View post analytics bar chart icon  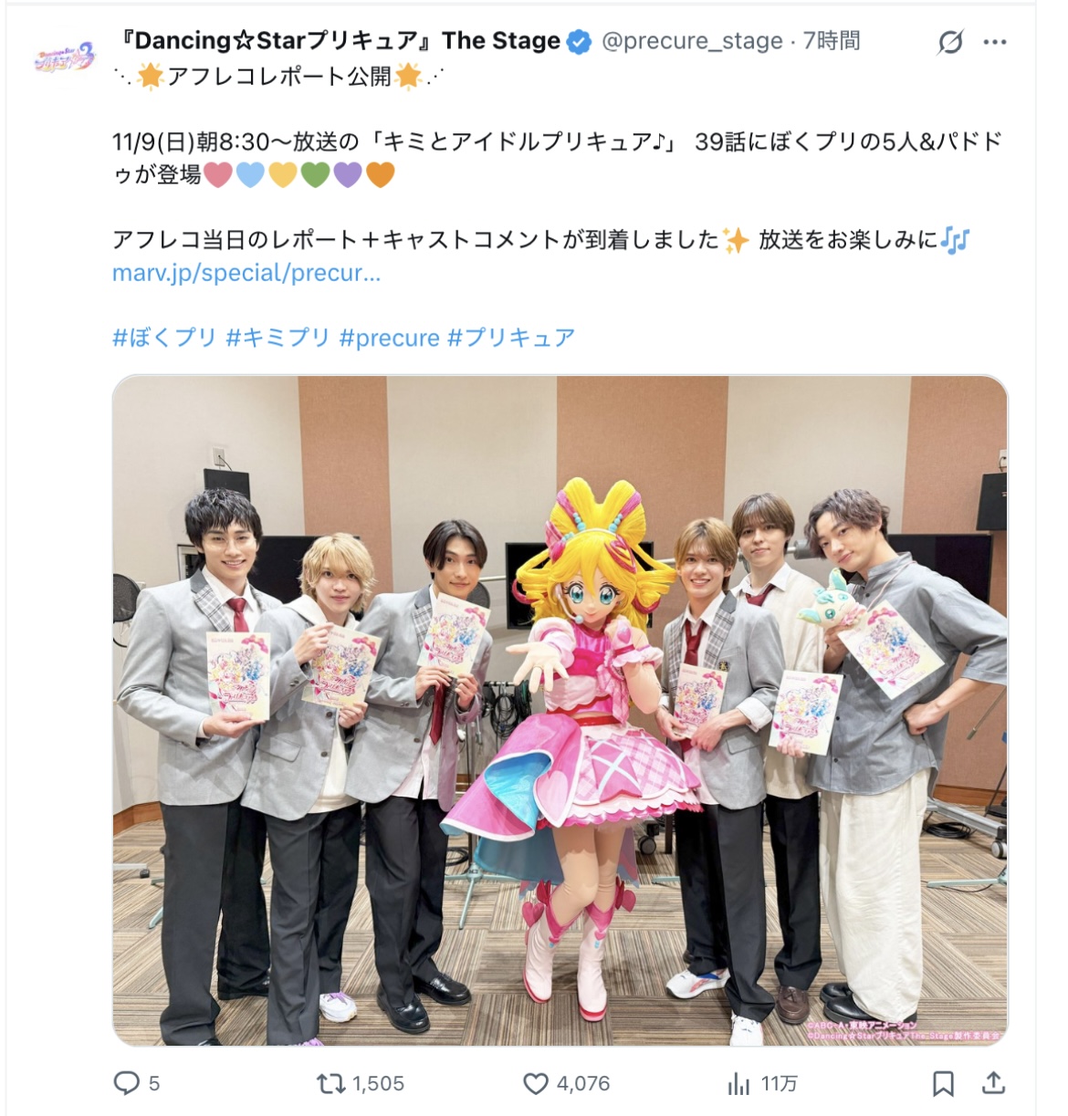tap(738, 1083)
